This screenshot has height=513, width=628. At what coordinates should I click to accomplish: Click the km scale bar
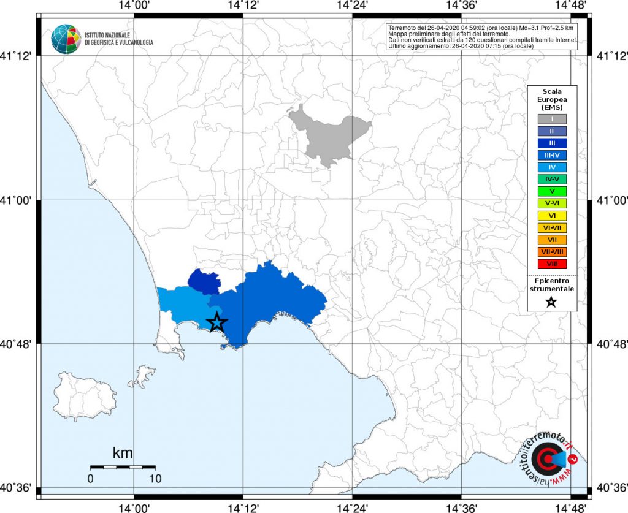(x=123, y=467)
